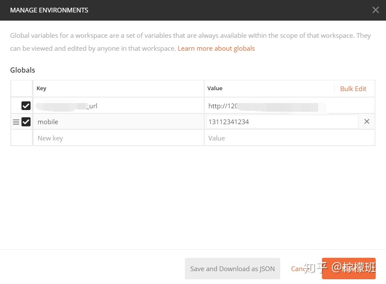Edit the mobile value field 13112341234

click(x=282, y=122)
